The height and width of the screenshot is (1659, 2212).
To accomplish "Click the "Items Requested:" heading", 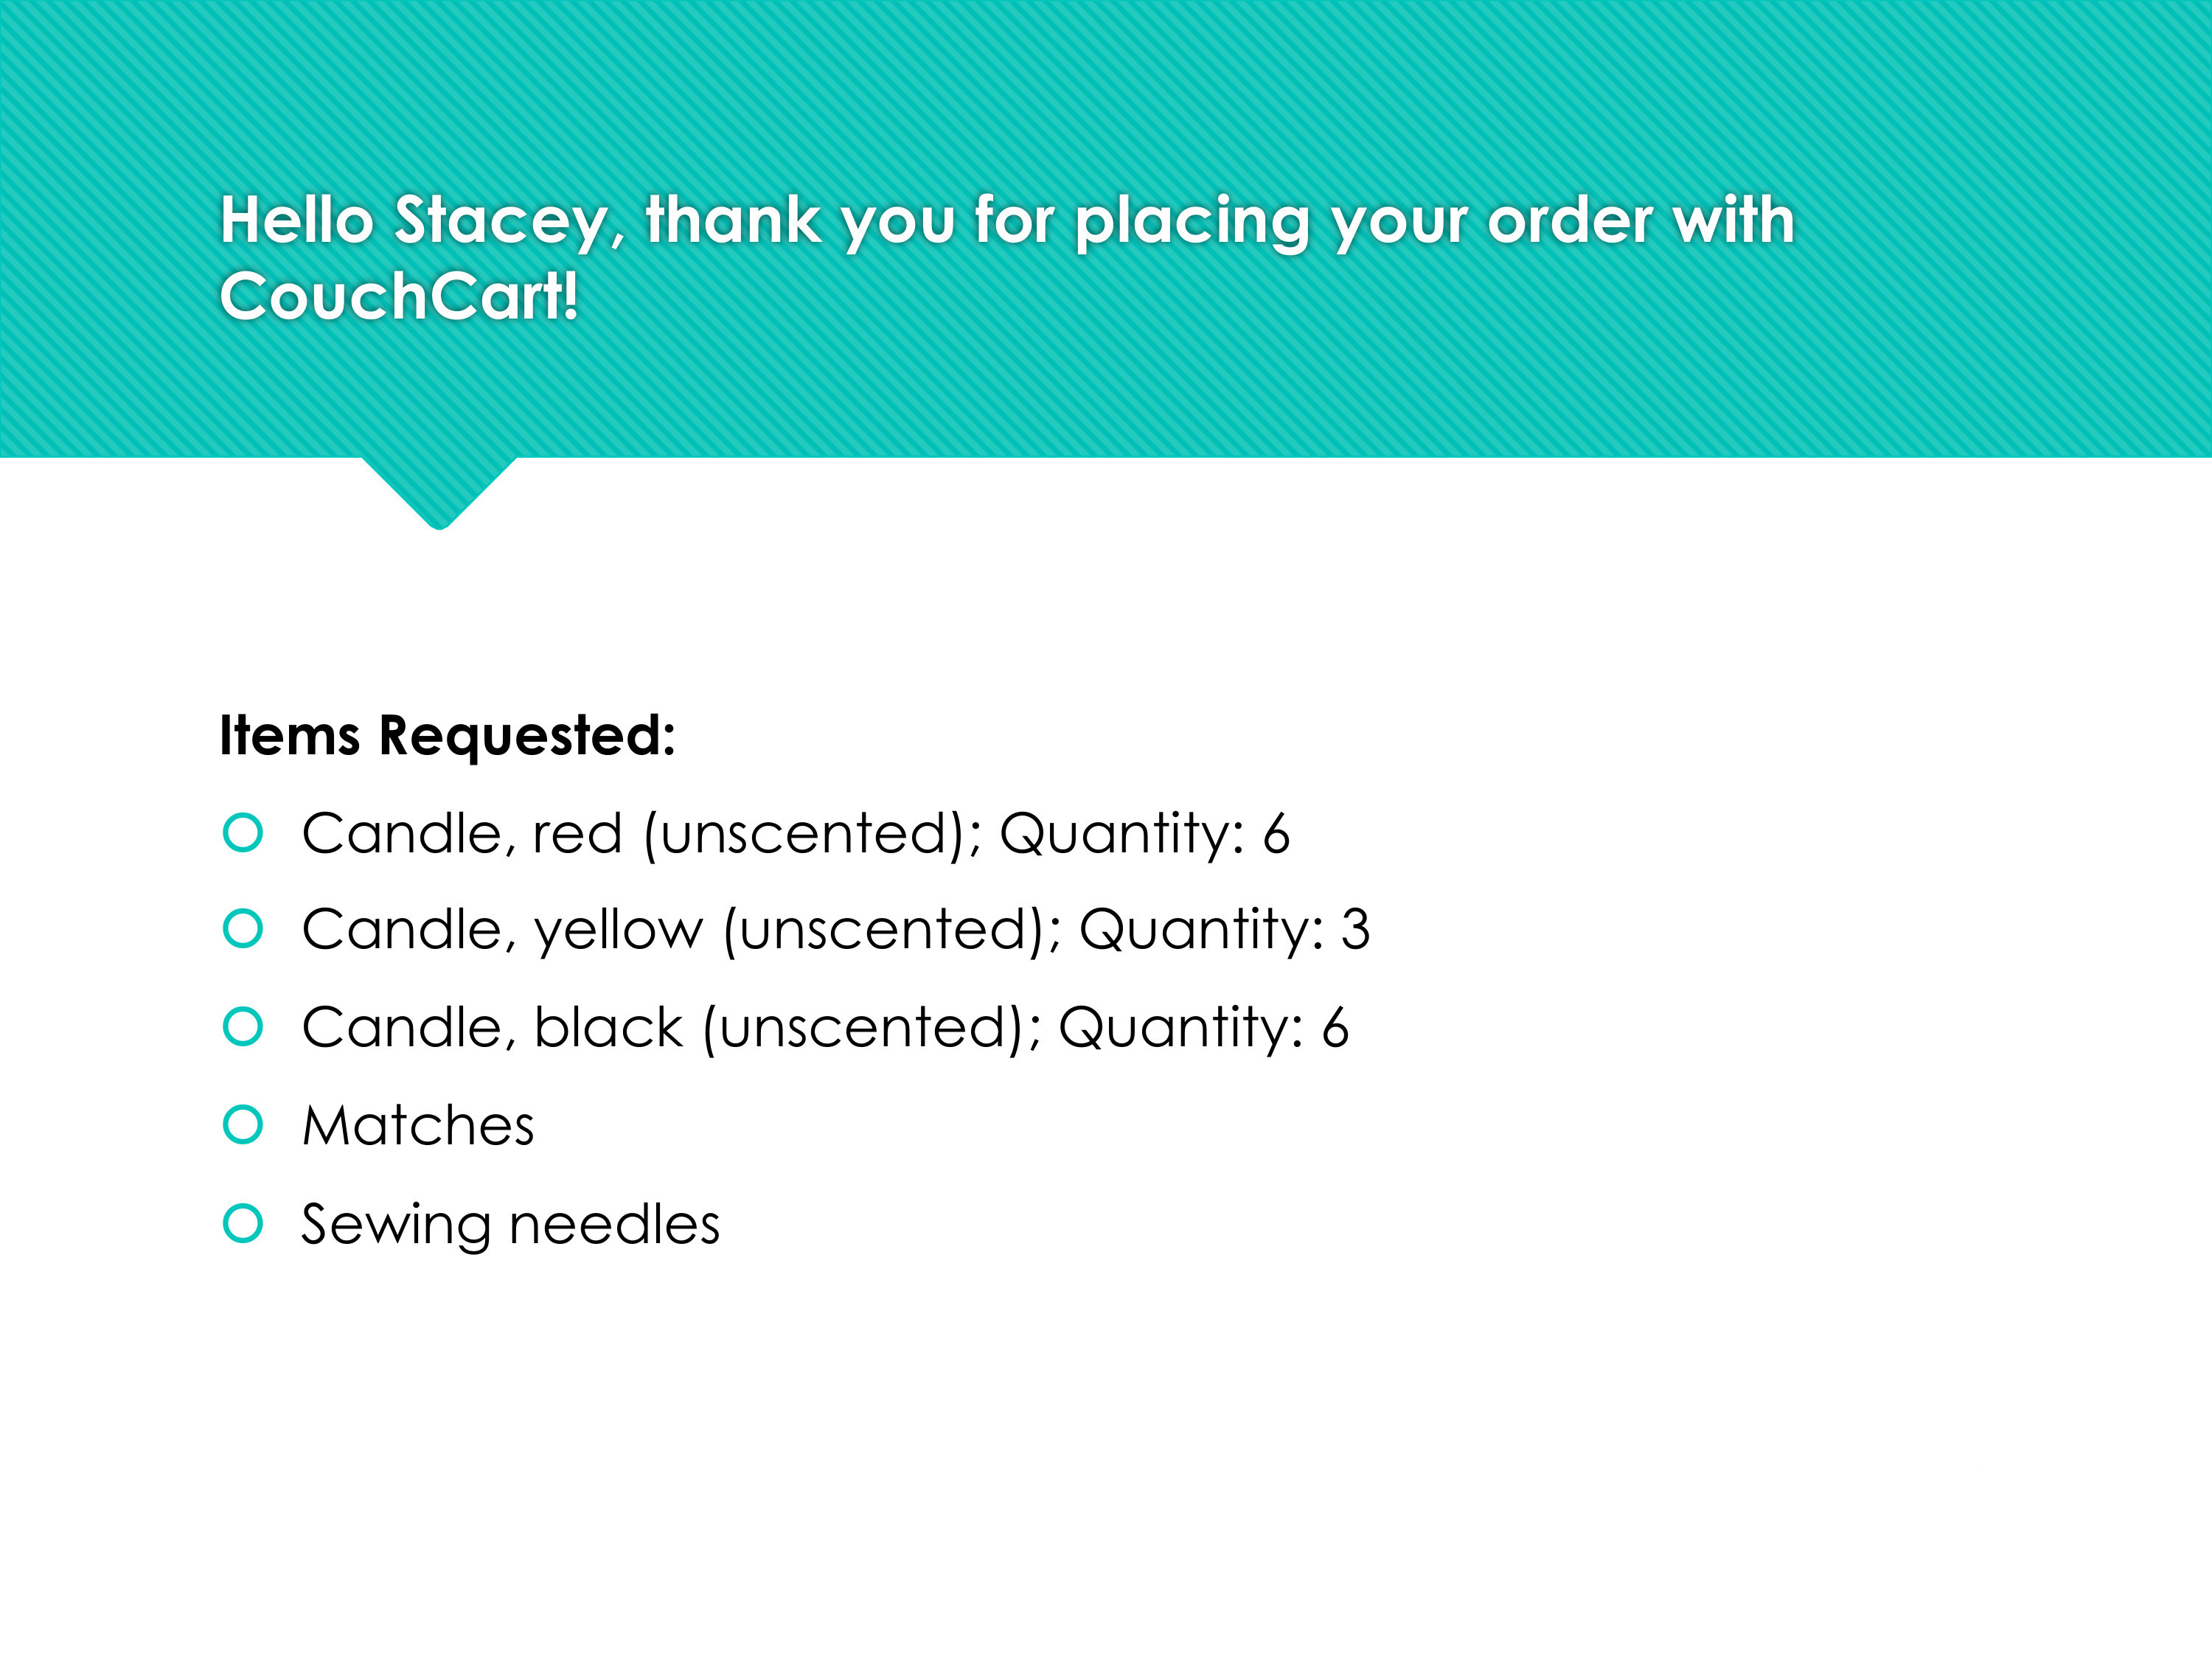I will (x=447, y=736).
